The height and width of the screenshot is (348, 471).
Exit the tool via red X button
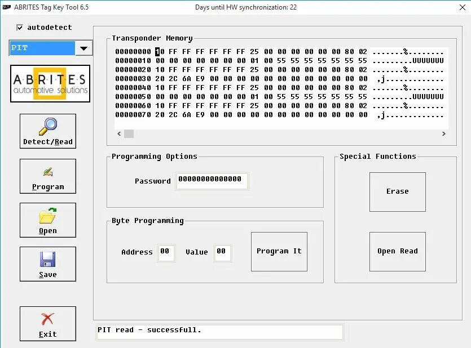pyautogui.click(x=48, y=324)
